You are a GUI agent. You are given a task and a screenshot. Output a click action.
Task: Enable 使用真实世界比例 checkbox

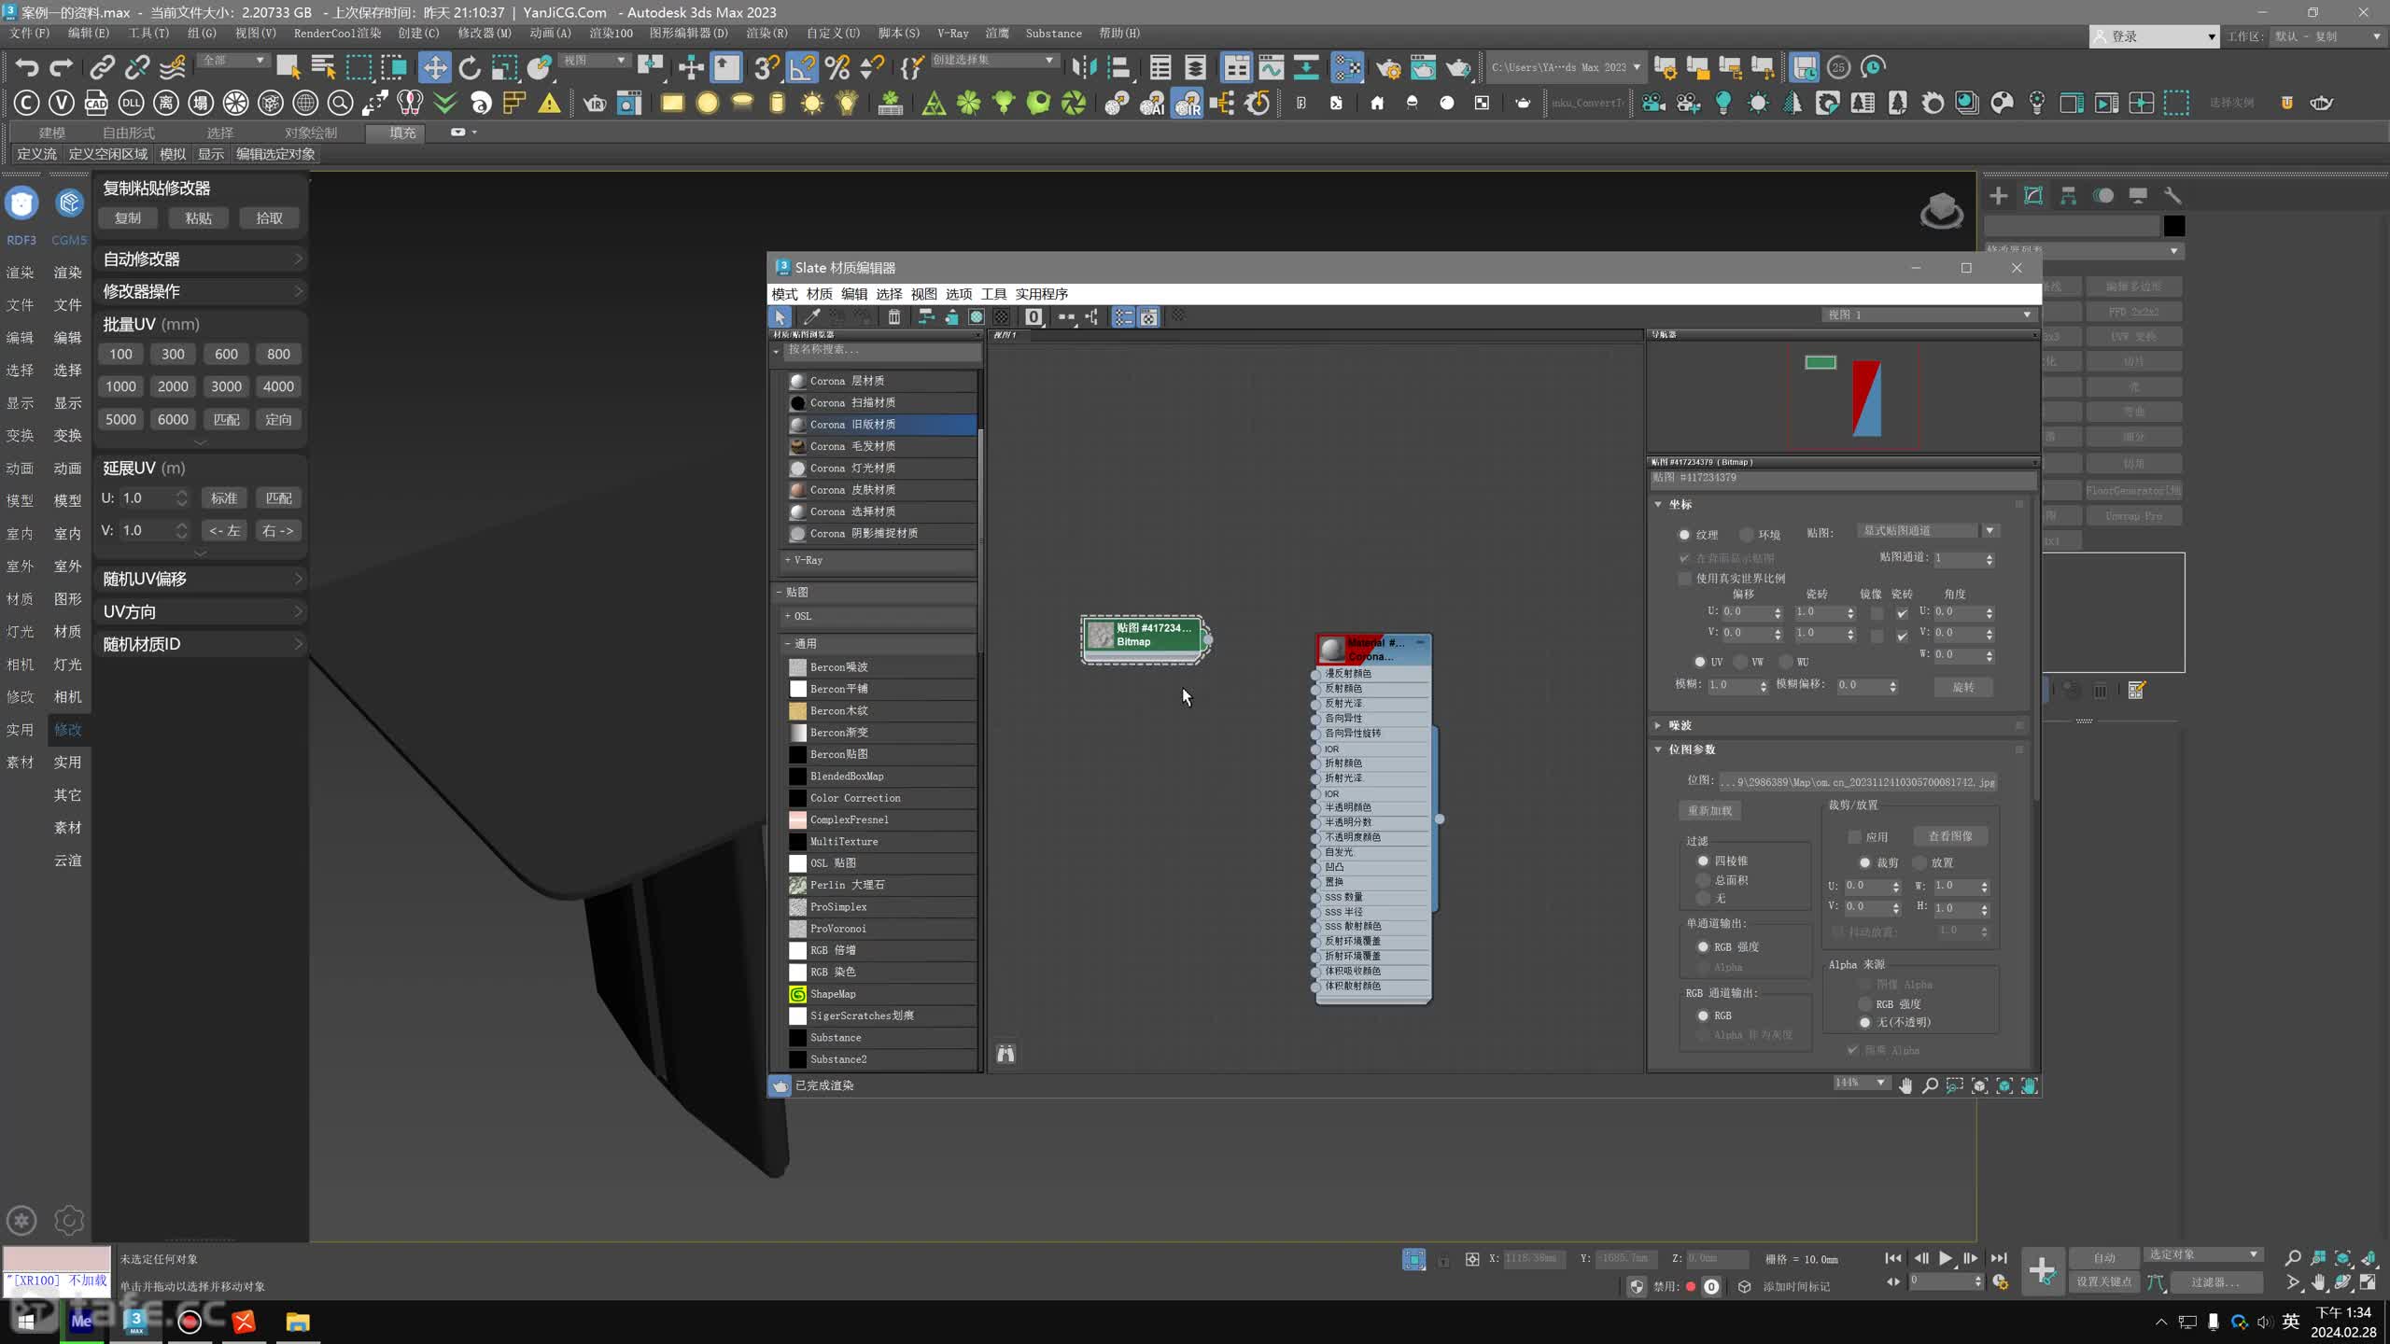[x=1685, y=579]
